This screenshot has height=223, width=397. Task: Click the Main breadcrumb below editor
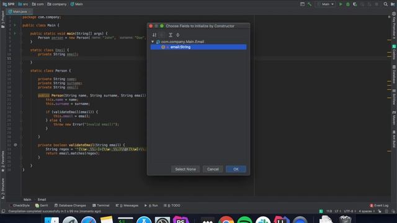[x=27, y=199]
